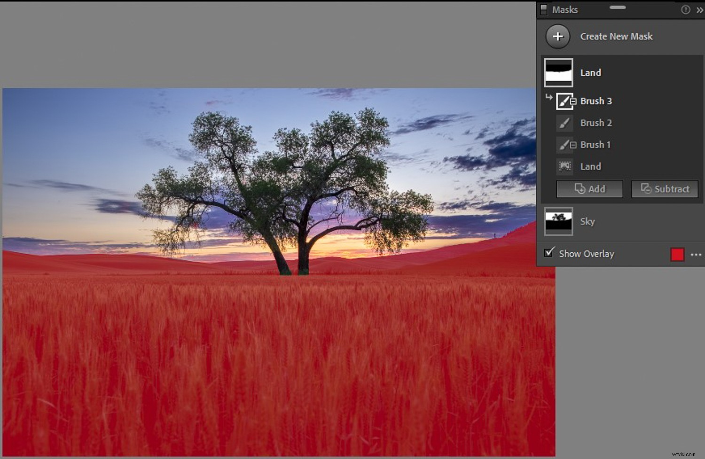The width and height of the screenshot is (705, 459).
Task: Select the Brush 2 brush icon
Action: tap(564, 123)
